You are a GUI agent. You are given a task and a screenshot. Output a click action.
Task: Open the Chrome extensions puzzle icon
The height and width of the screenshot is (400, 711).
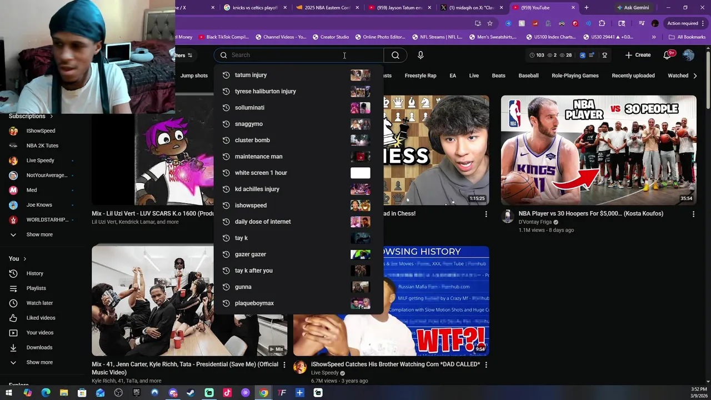pyautogui.click(x=602, y=23)
